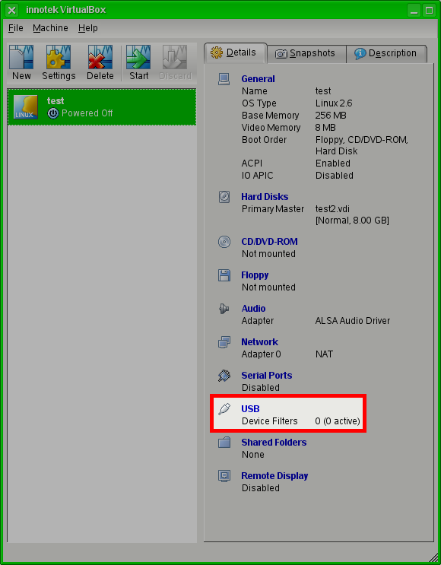Viewport: 441px width, 565px height.
Task: Open the Network settings link
Action: 260,342
